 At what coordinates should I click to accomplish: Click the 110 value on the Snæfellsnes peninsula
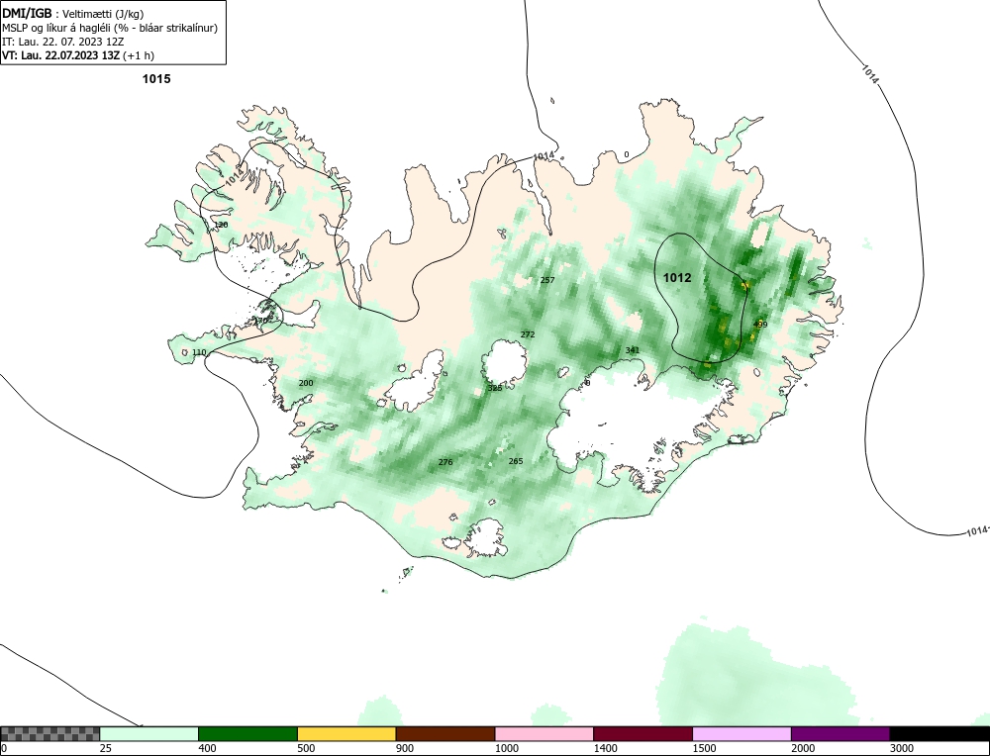click(x=199, y=352)
